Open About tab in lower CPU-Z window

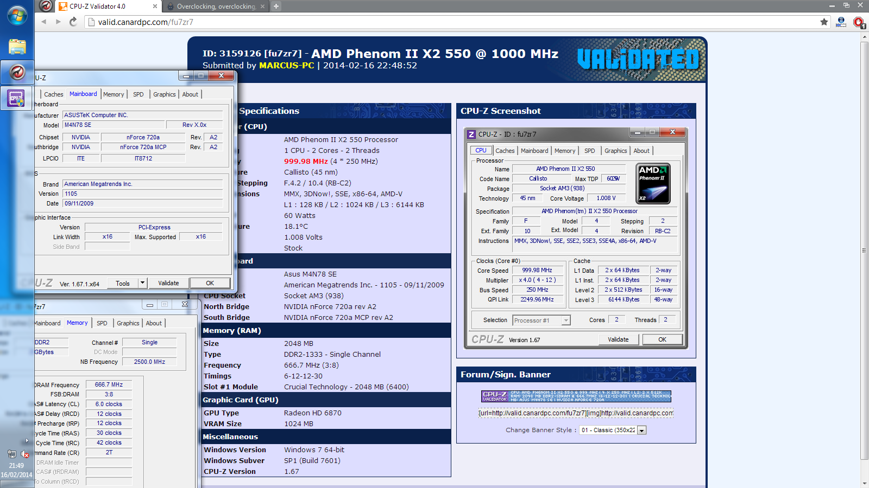[154, 323]
